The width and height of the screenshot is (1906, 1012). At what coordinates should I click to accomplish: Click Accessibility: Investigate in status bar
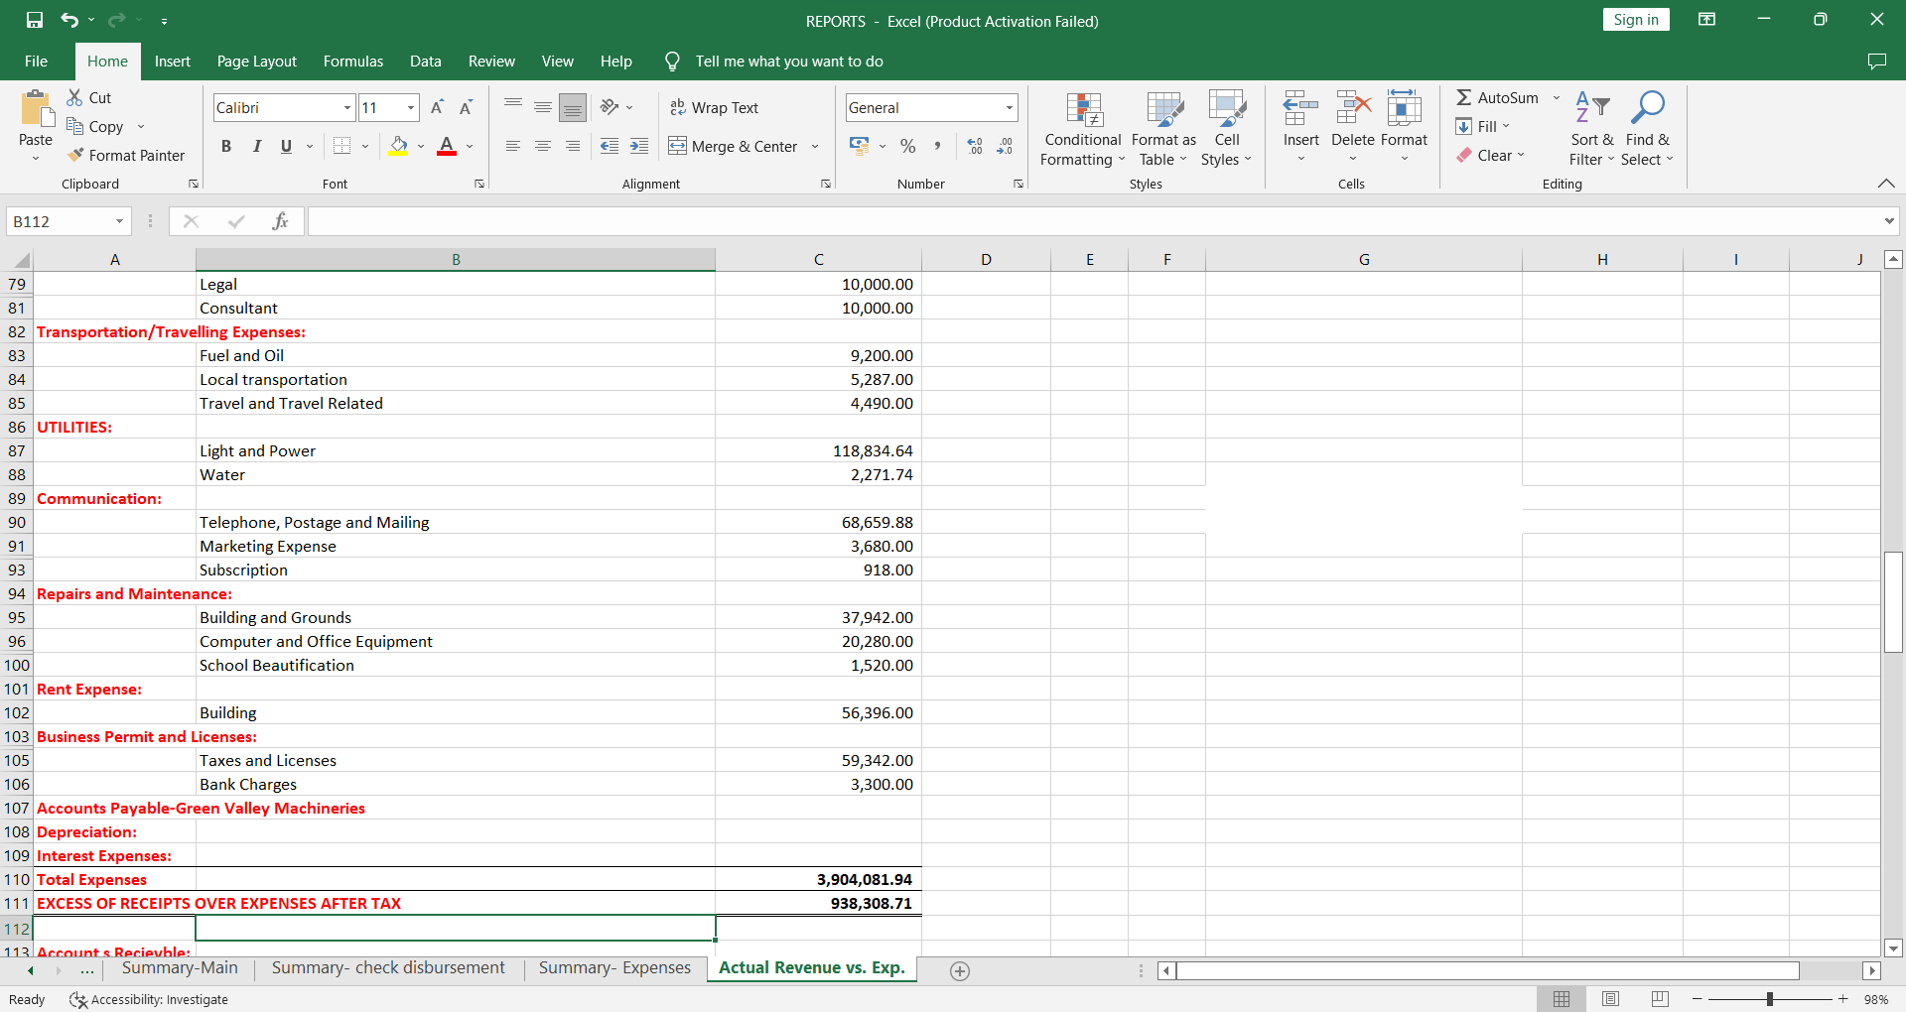pyautogui.click(x=149, y=999)
